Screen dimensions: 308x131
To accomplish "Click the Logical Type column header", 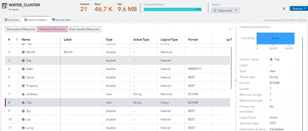I will pyautogui.click(x=169, y=39).
